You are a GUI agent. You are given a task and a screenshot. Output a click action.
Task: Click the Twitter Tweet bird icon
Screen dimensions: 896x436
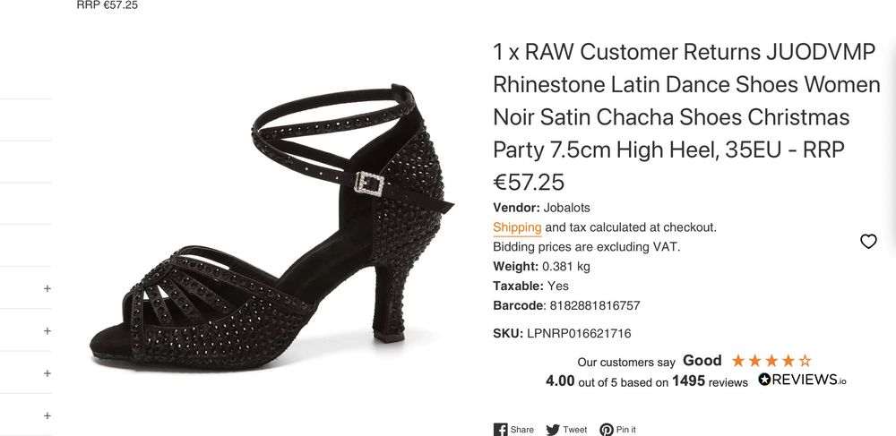pos(553,430)
